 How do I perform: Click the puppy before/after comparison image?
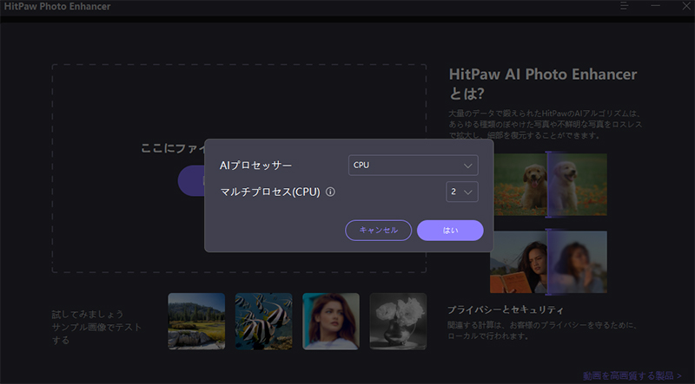(x=549, y=185)
